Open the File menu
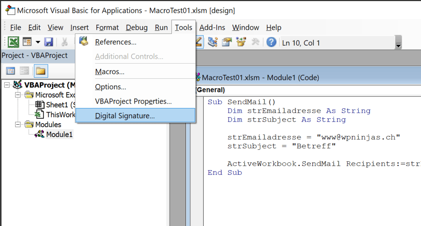The height and width of the screenshot is (226, 421). point(15,27)
